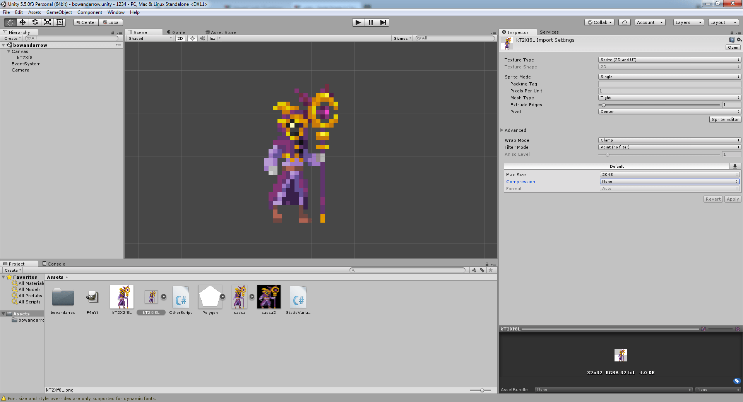743x402 pixels.
Task: Open the cloud services window
Action: pos(624,22)
